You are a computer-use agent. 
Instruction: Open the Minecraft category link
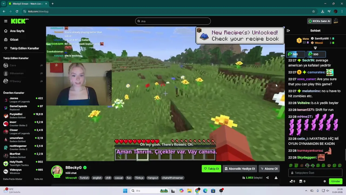coord(71,178)
